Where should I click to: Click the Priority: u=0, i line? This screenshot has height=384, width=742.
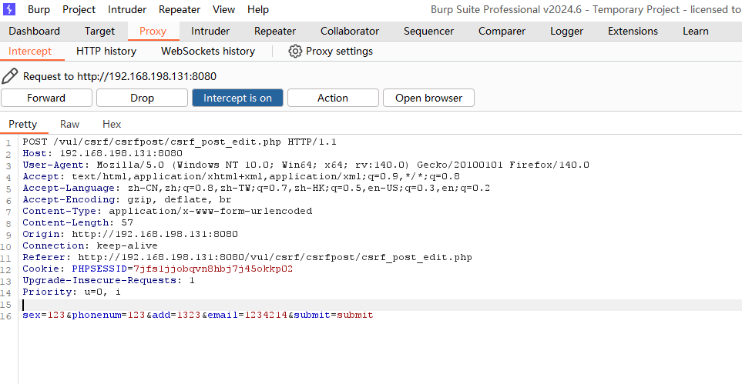pyautogui.click(x=72, y=292)
